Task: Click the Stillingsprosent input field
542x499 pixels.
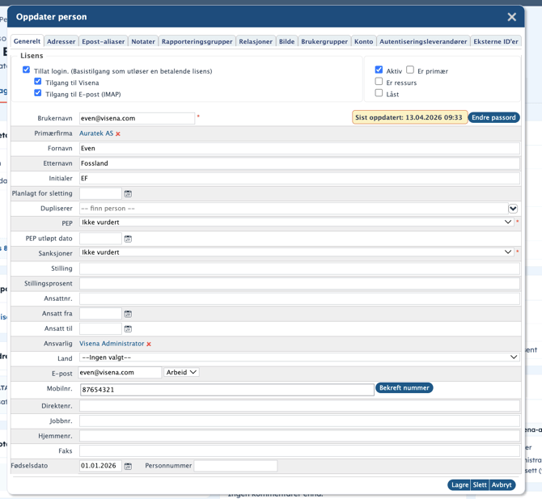Action: tap(299, 283)
